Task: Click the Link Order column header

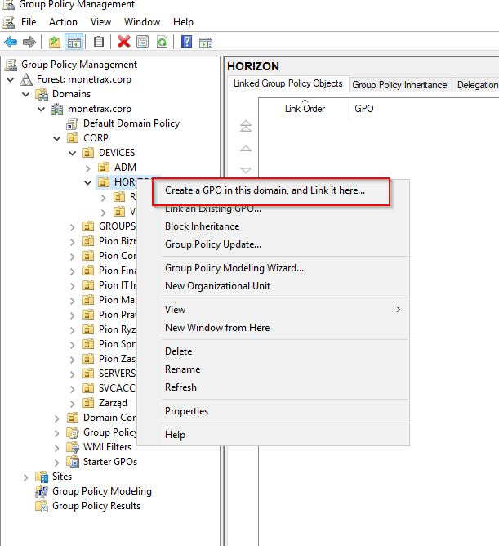Action: pos(305,108)
